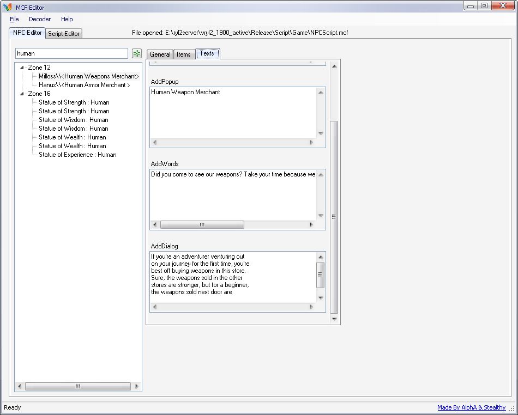Open the Help menu

click(x=67, y=19)
